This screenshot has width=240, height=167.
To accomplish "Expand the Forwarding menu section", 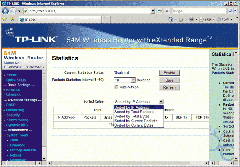I will point(15,110).
